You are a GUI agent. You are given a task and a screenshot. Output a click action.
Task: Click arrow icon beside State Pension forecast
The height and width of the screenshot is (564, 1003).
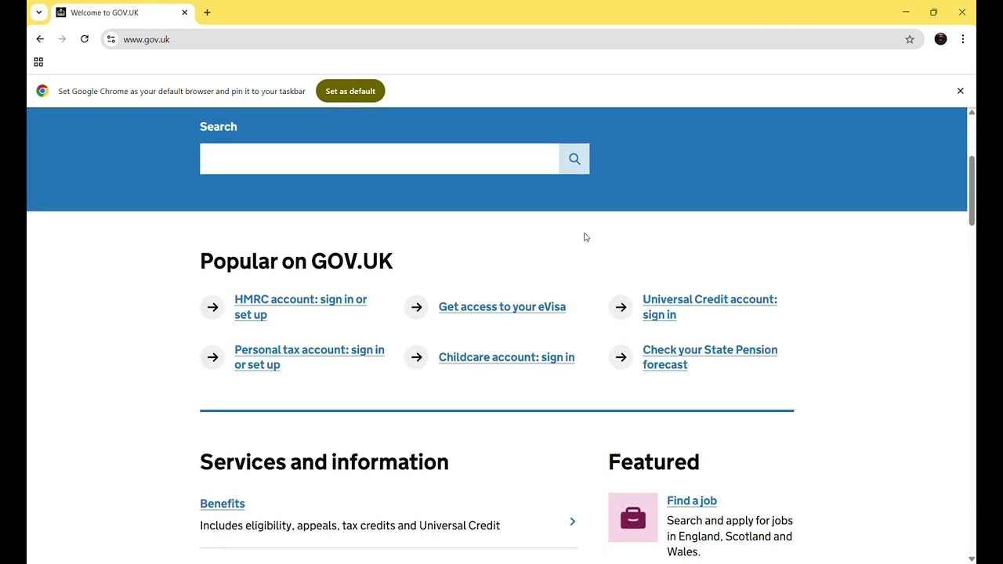pos(621,357)
